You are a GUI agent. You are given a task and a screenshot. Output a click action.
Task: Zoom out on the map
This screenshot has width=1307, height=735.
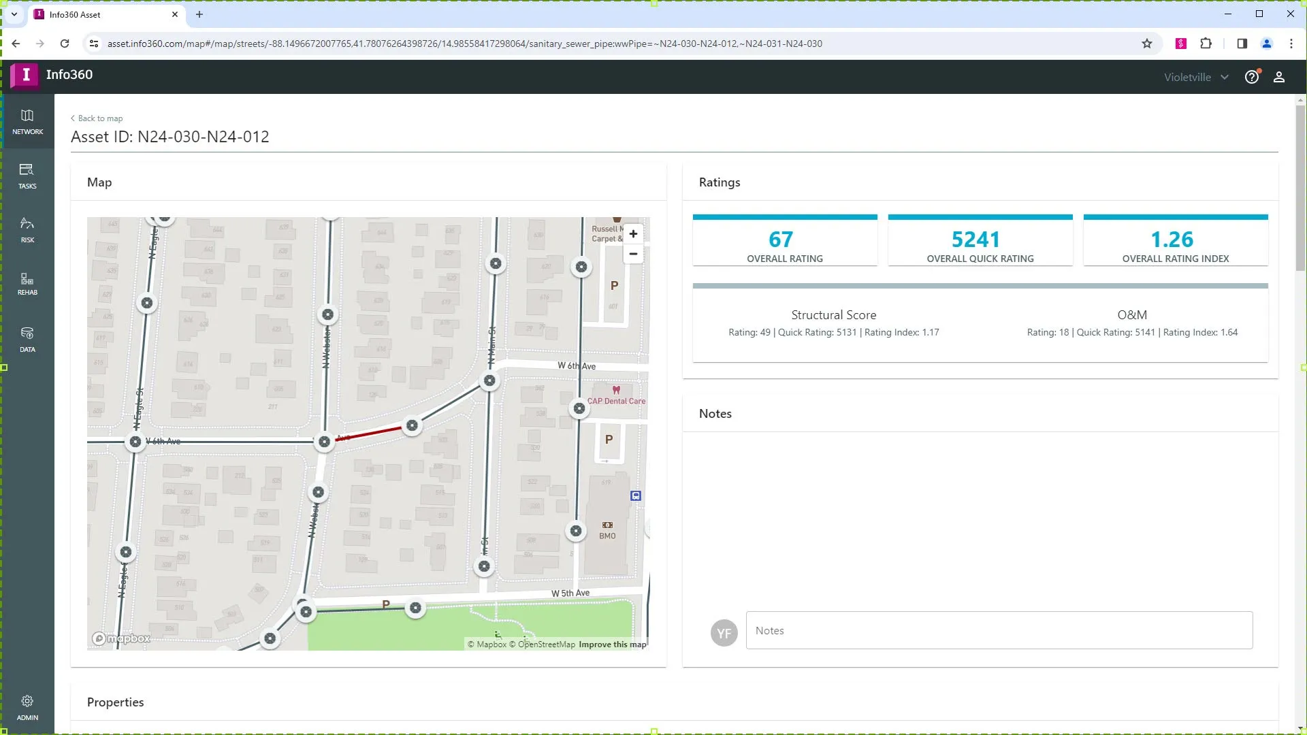click(x=633, y=255)
